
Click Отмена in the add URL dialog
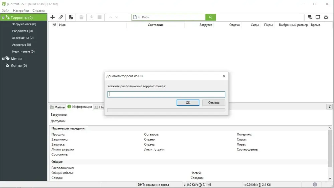pyautogui.click(x=214, y=103)
